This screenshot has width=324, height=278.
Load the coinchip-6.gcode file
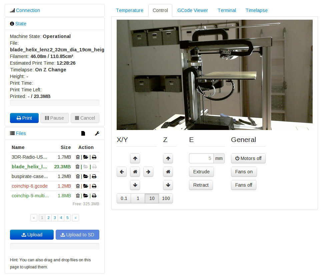click(86, 186)
